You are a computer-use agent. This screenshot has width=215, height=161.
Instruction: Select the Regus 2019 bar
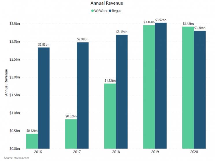[161, 86]
